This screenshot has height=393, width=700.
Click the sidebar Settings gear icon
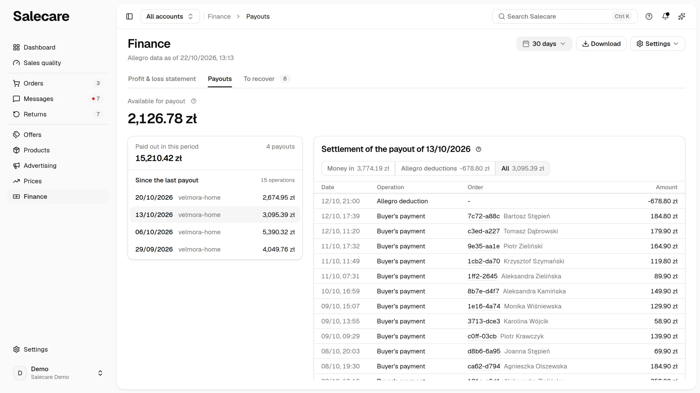click(16, 349)
